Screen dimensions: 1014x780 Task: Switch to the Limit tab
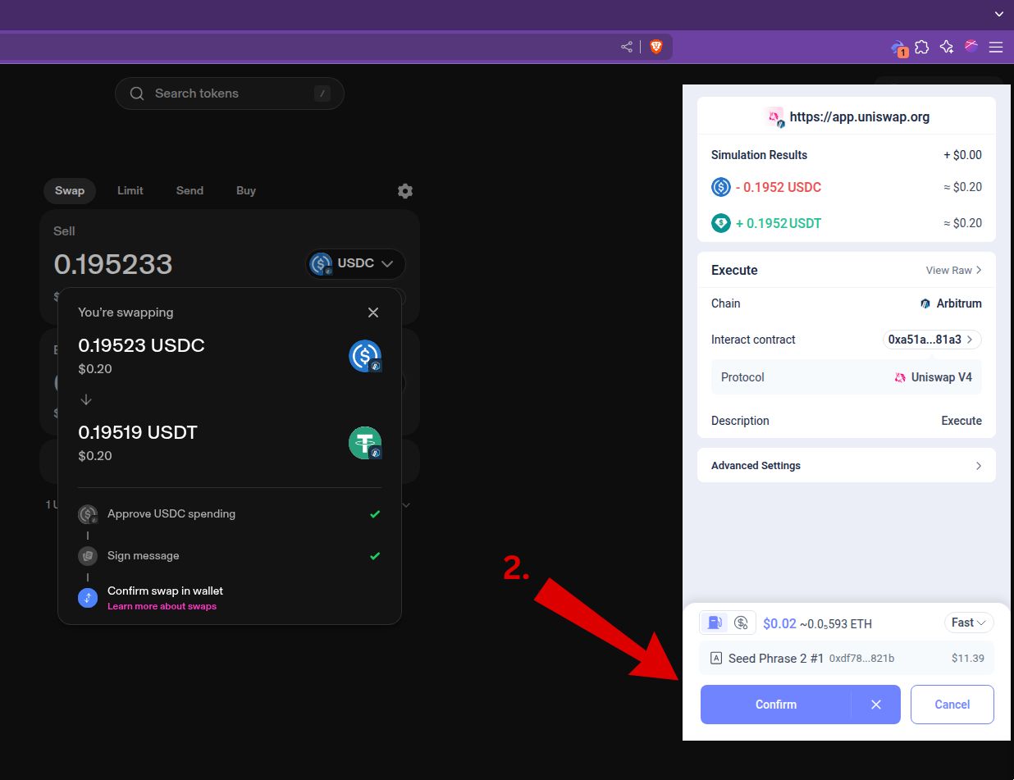[x=130, y=190]
